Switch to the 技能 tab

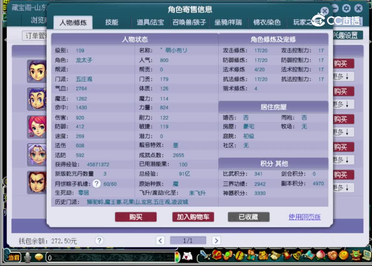[x=112, y=22]
